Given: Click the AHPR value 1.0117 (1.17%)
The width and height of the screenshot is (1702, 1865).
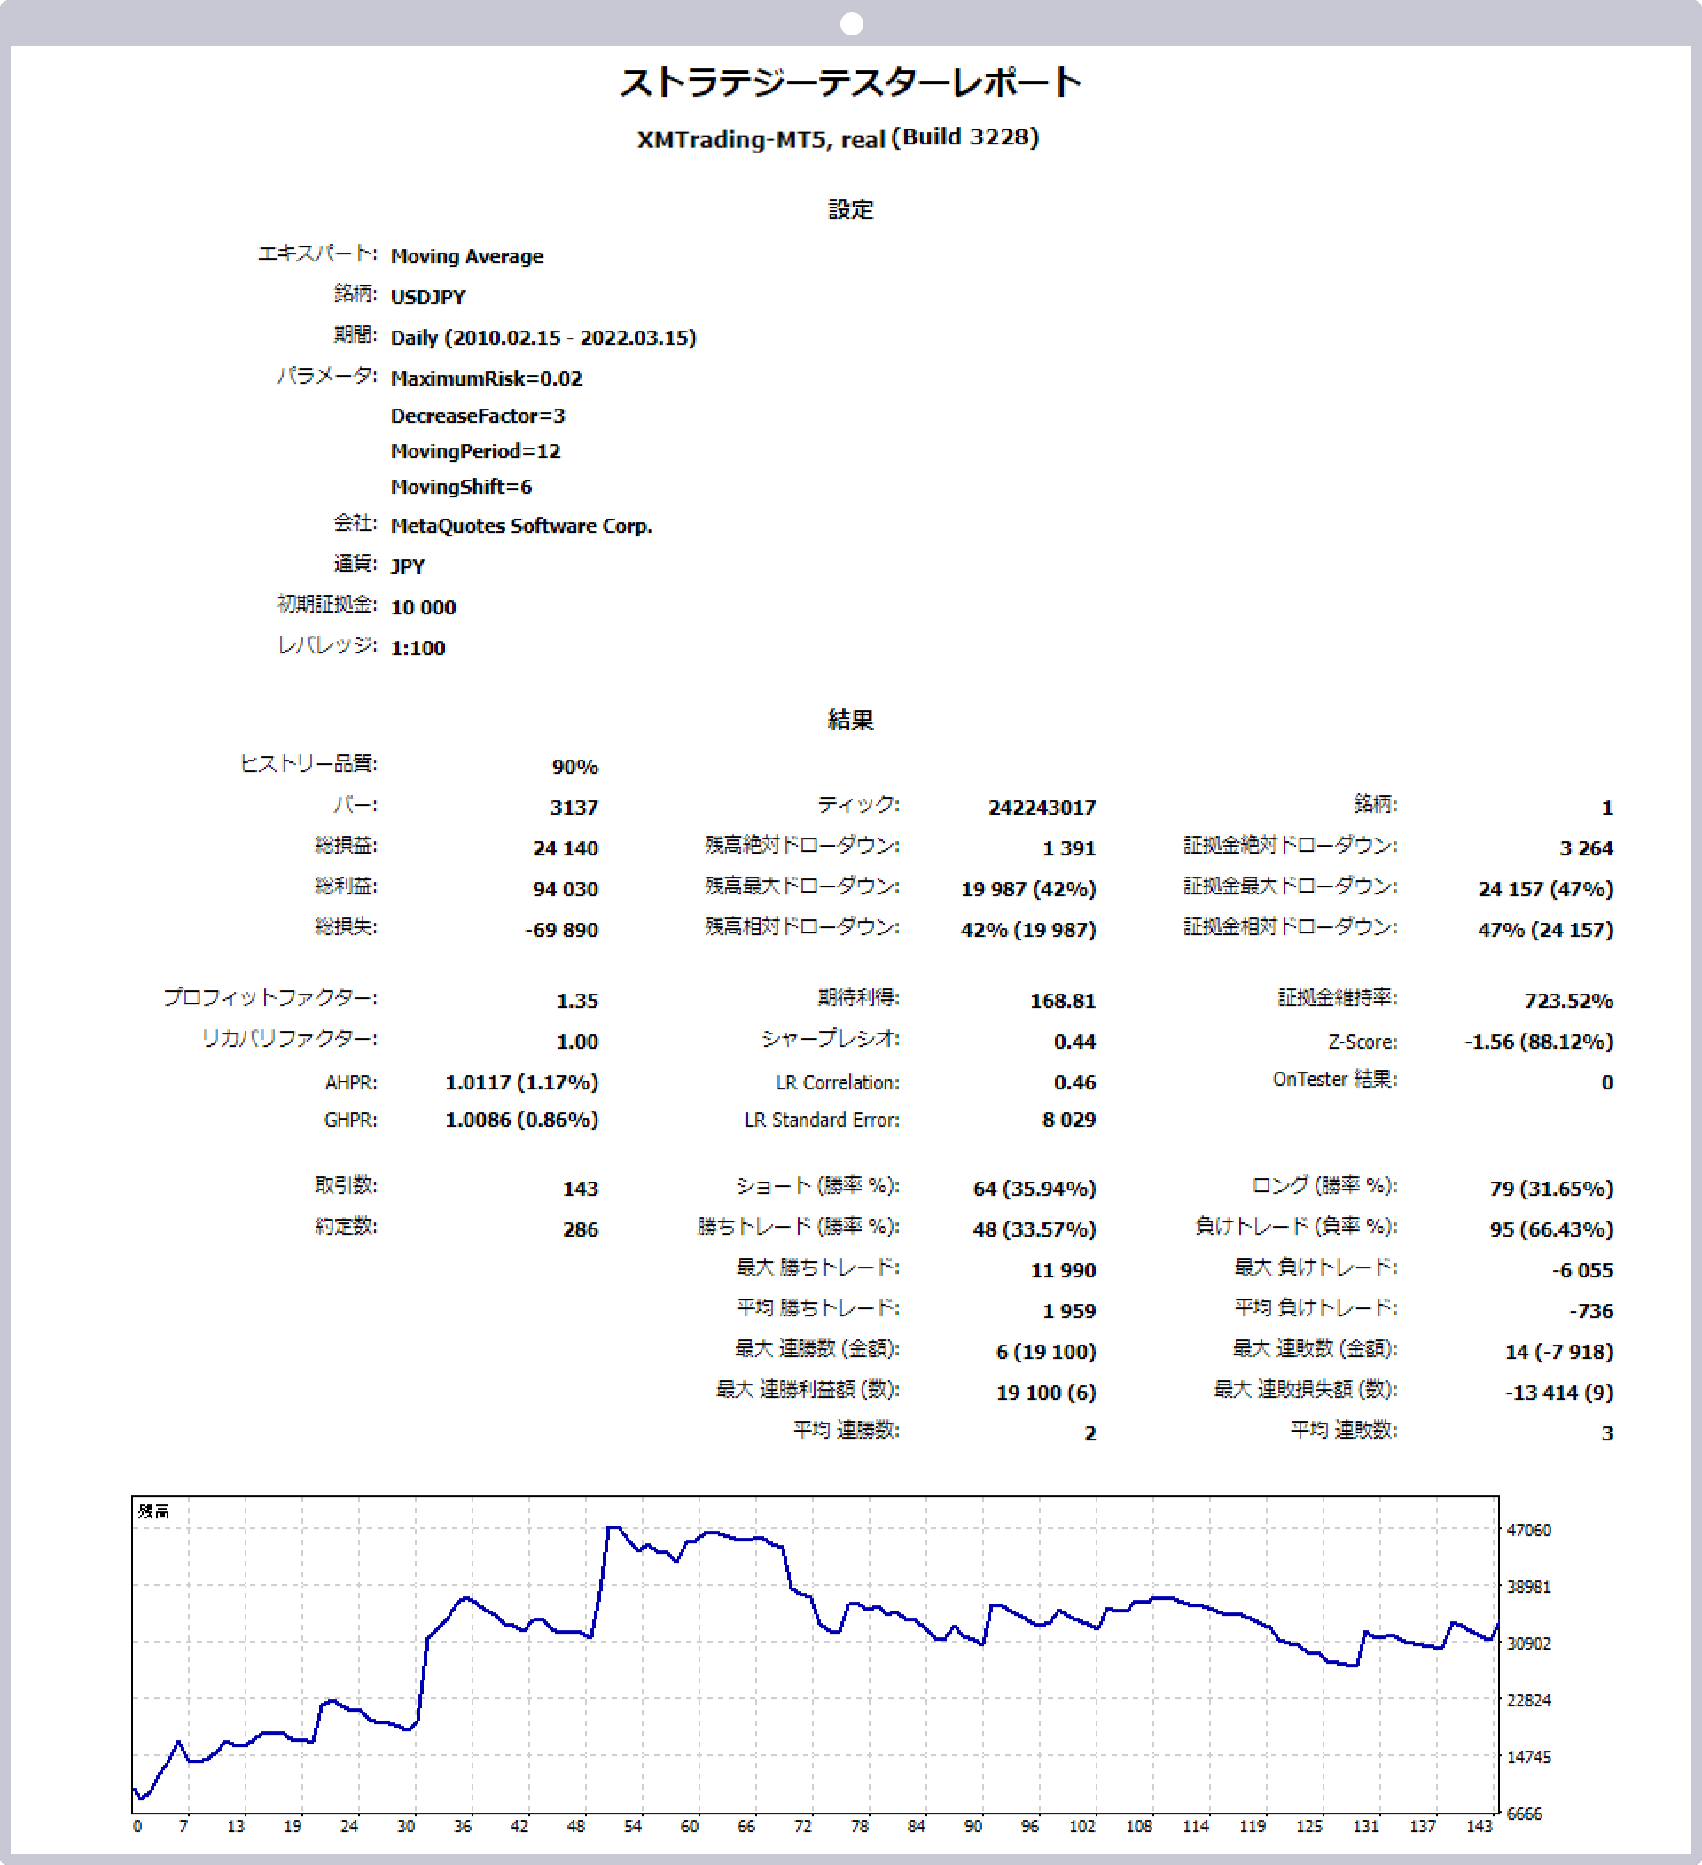Looking at the screenshot, I should [522, 1082].
